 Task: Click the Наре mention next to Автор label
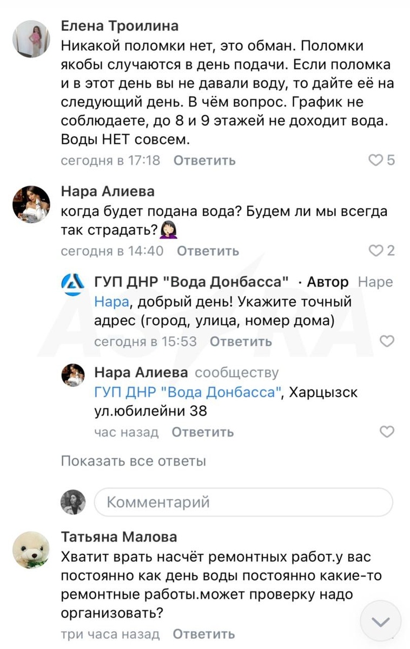click(376, 282)
